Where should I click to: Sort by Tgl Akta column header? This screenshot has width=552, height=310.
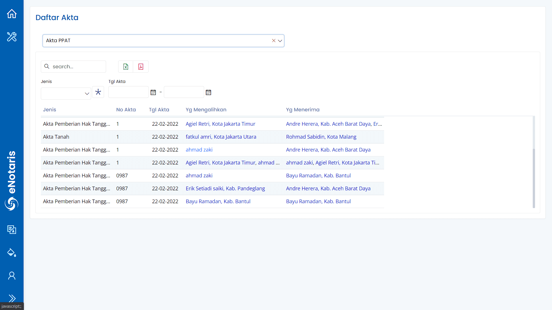pyautogui.click(x=159, y=110)
